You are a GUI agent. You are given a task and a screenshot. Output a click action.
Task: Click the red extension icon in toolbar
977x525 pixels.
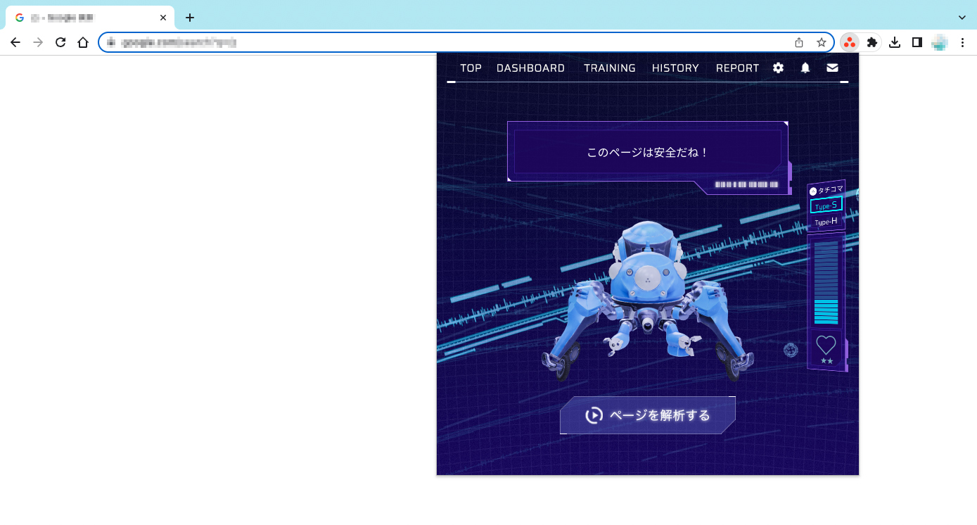click(850, 42)
